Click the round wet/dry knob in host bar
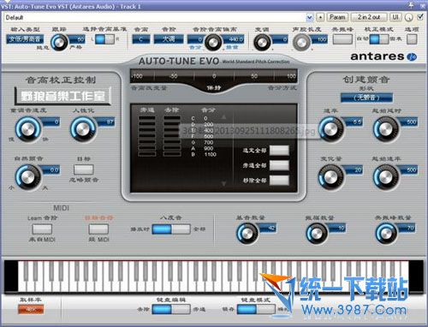 tap(409, 18)
